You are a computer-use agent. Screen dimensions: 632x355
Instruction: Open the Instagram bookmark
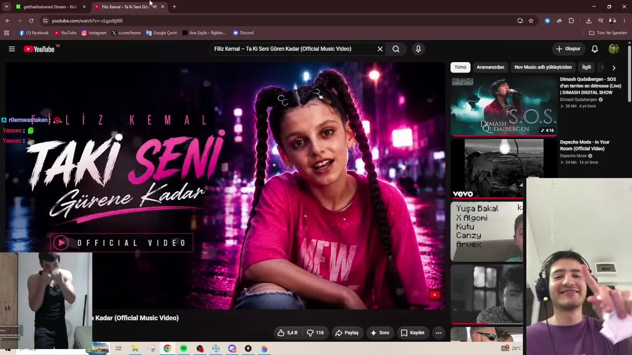pyautogui.click(x=94, y=33)
